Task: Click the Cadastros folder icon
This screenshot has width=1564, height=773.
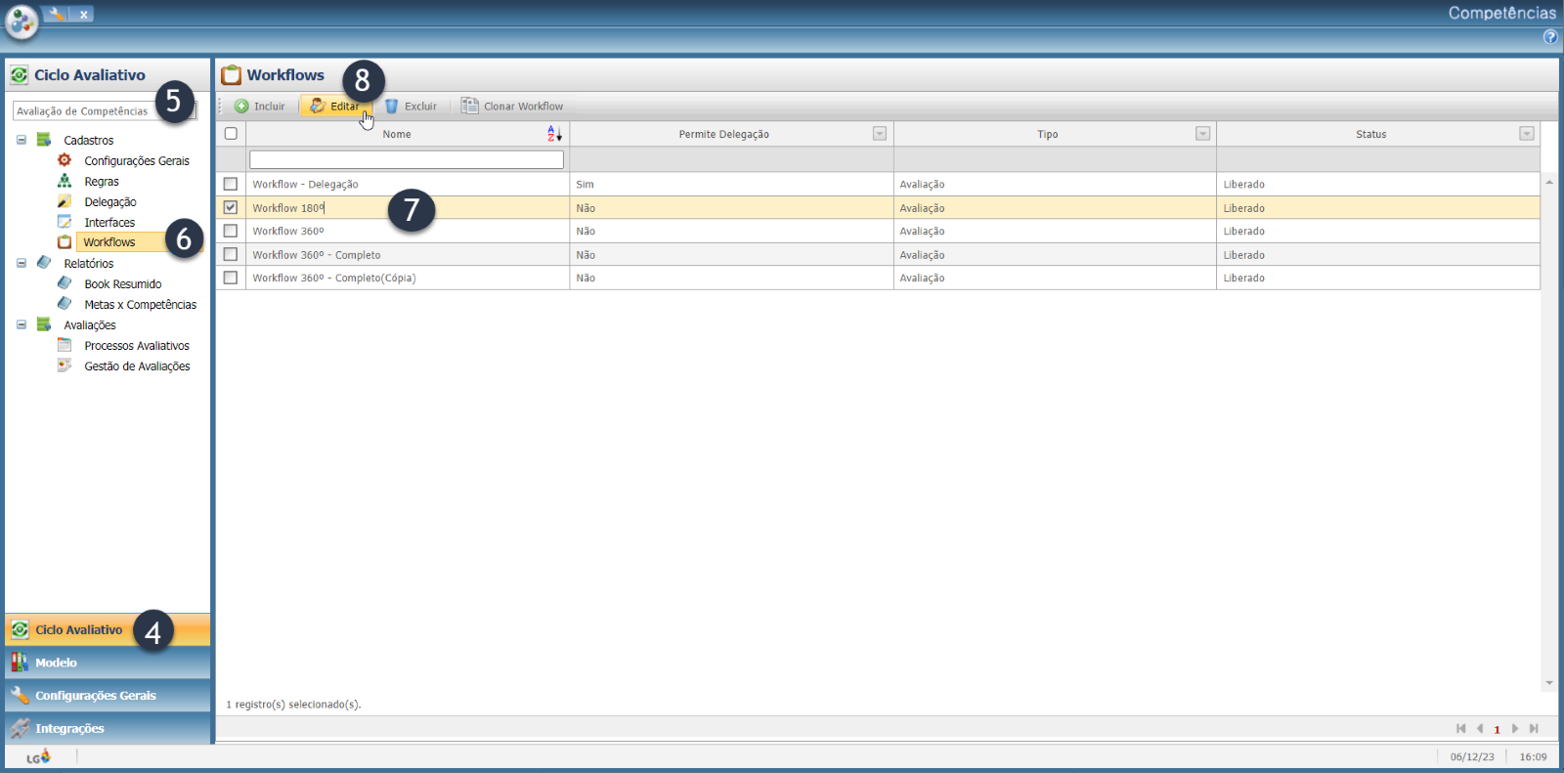Action: pyautogui.click(x=44, y=140)
